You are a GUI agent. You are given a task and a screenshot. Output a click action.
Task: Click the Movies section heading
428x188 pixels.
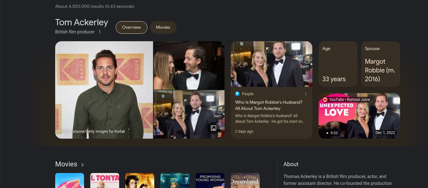(66, 164)
